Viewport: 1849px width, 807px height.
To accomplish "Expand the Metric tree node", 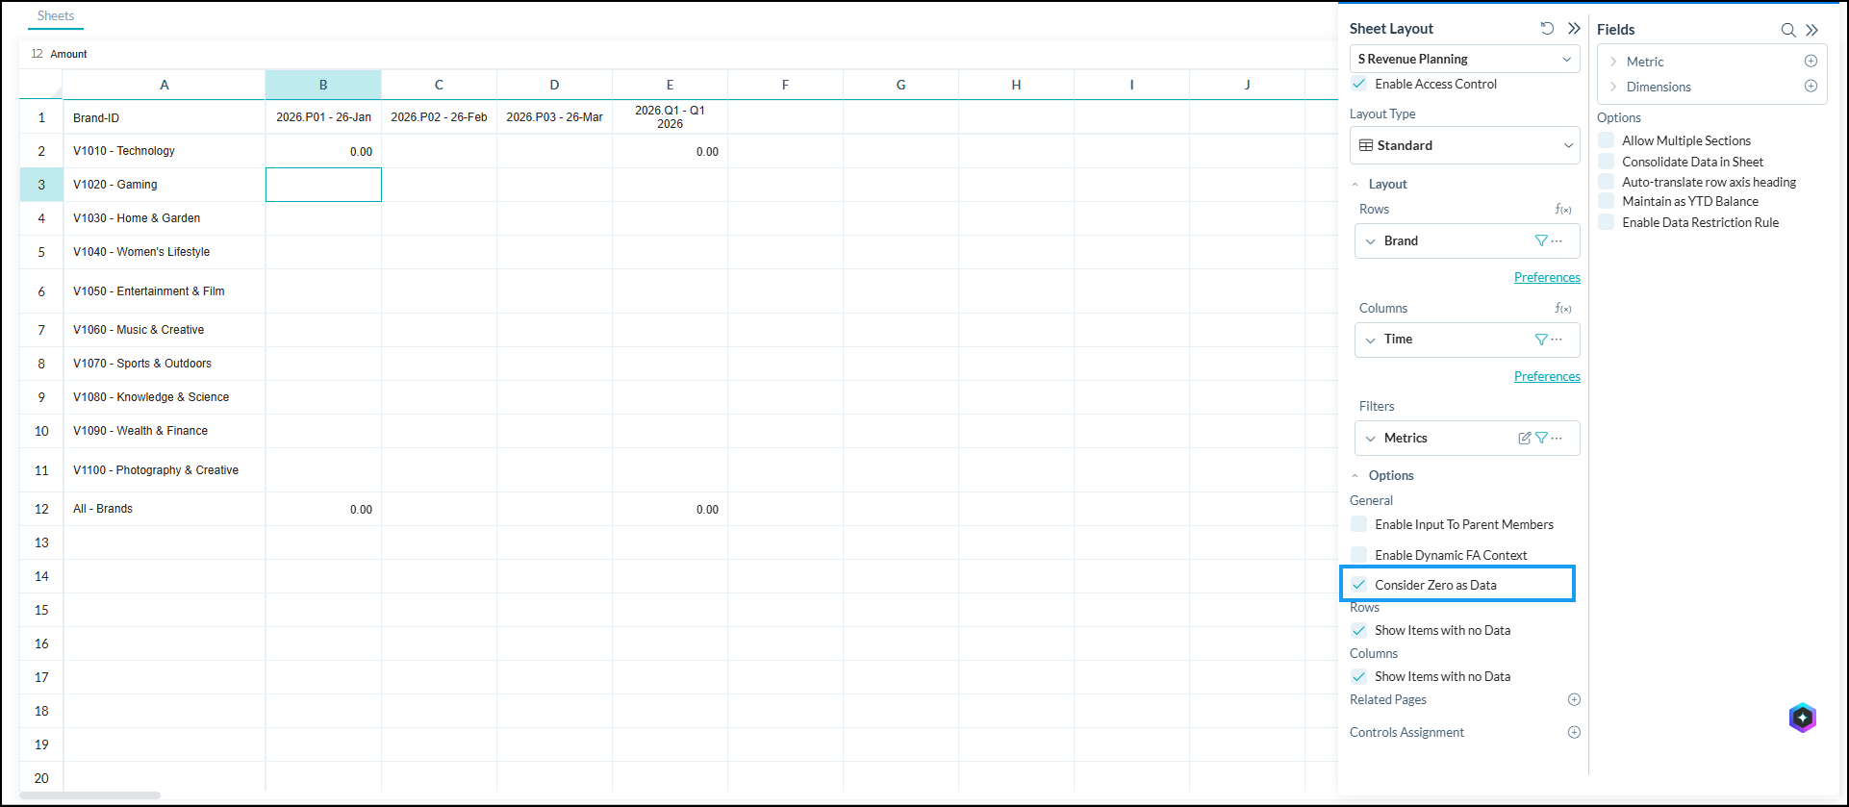I will point(1613,62).
